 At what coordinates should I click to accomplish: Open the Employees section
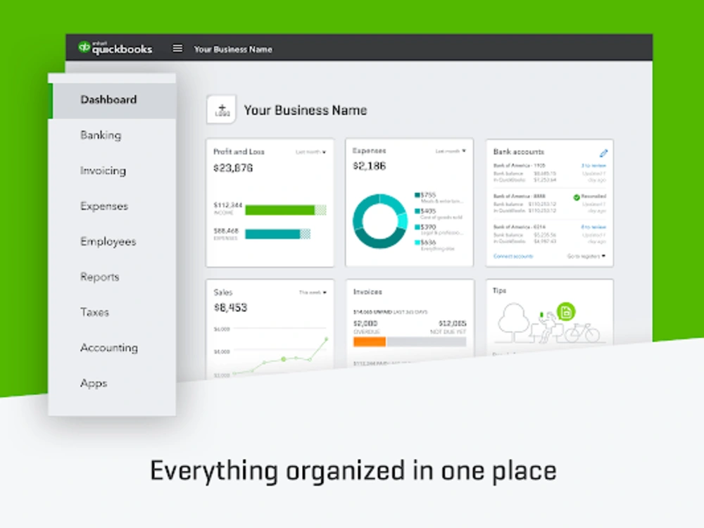coord(108,241)
